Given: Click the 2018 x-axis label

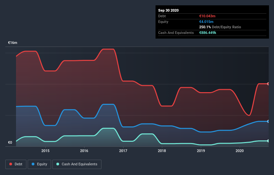Looking at the screenshot, I should (162, 151).
